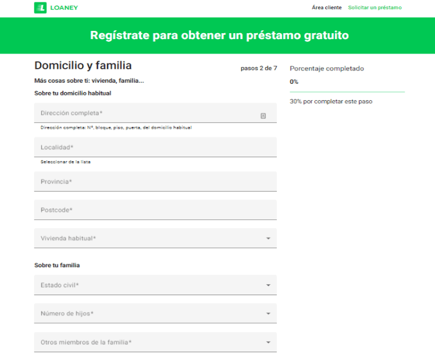
Task: Click the arrow of Número de hijos
Action: (268, 313)
